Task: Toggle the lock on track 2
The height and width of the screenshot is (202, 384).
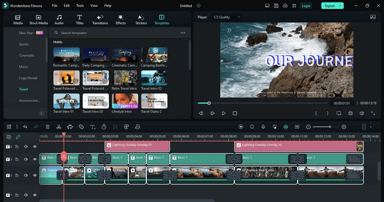Action: [x=17, y=175]
